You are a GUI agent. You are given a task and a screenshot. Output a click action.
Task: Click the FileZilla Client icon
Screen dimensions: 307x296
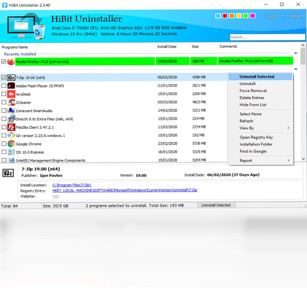11,127
